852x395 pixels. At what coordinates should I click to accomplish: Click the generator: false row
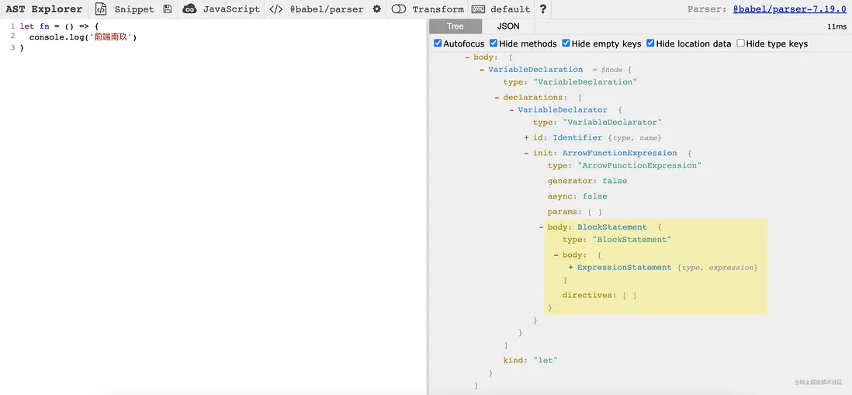tap(587, 181)
